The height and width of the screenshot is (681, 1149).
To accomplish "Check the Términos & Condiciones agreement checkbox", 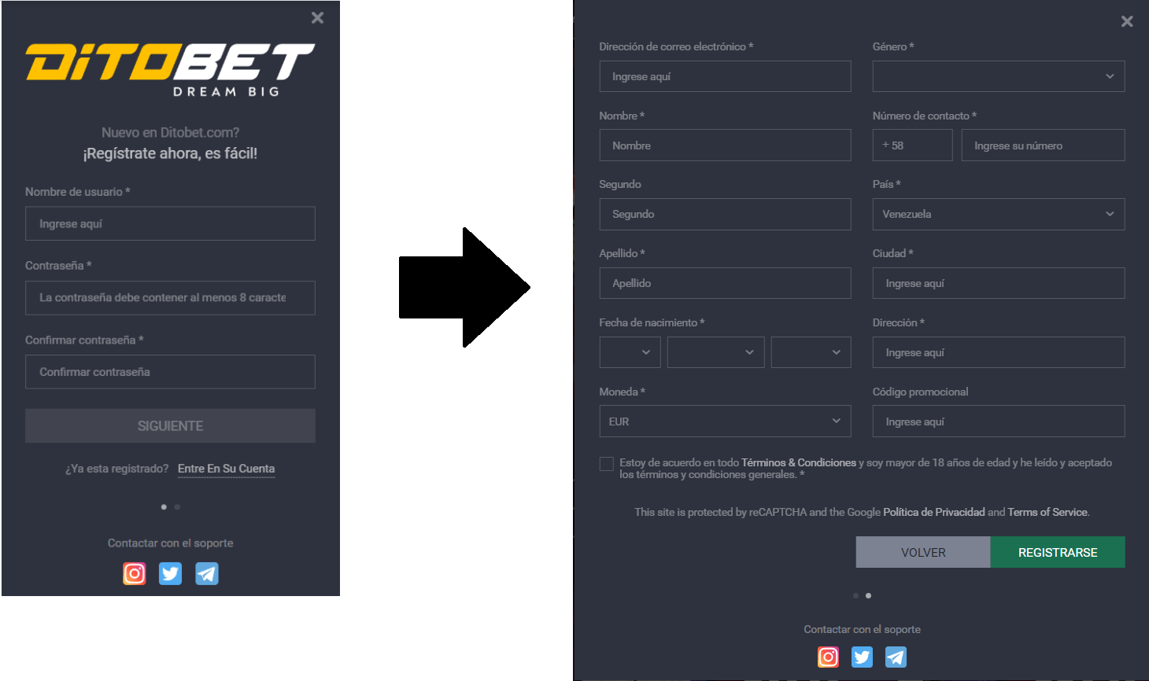I will coord(606,464).
